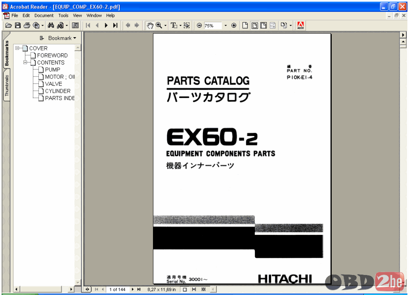409x295 pixels.
Task: Open the VALVE bookmark
Action: click(x=54, y=84)
